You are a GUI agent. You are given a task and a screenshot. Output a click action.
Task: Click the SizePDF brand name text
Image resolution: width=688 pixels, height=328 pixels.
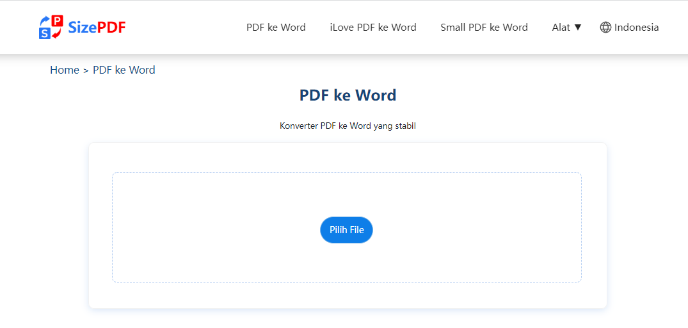[x=97, y=28]
